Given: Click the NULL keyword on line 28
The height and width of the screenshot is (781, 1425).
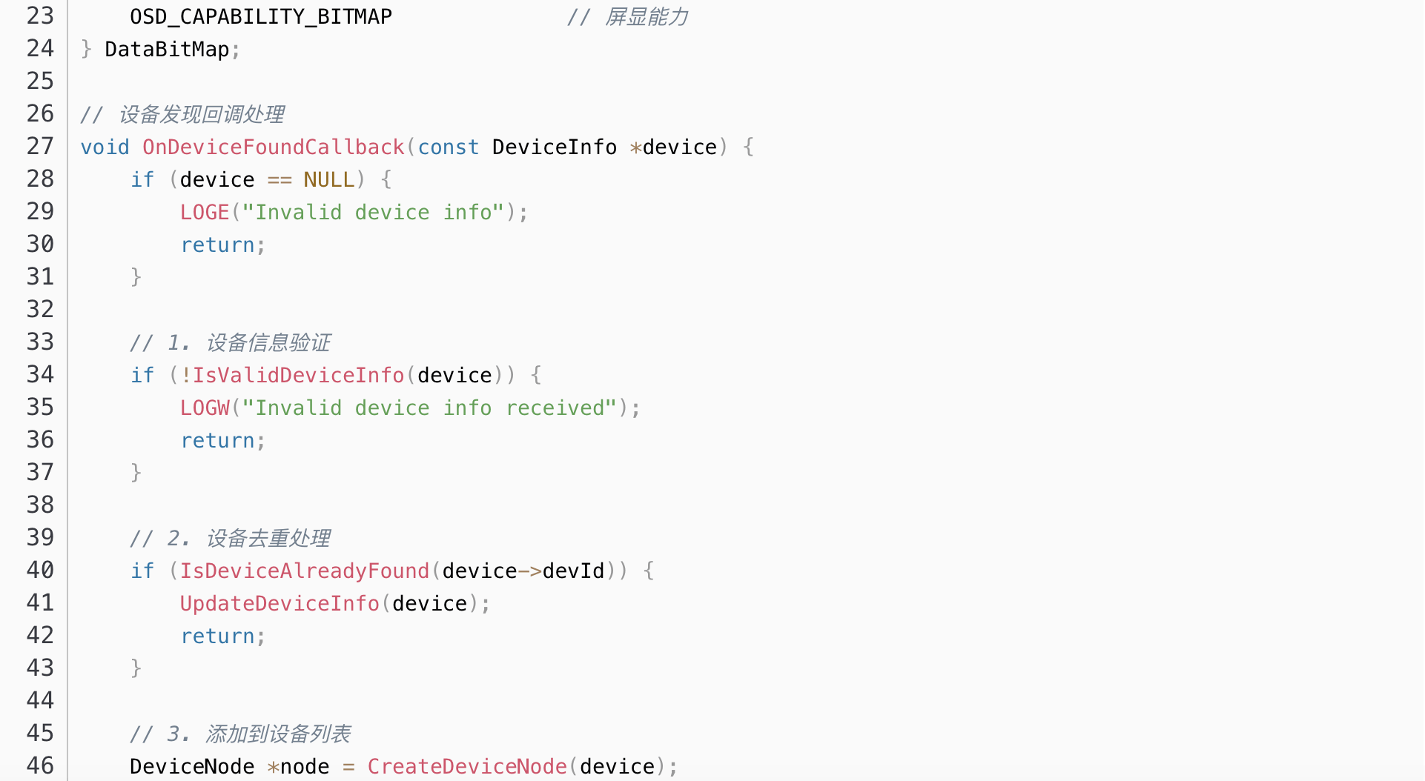Looking at the screenshot, I should (329, 179).
